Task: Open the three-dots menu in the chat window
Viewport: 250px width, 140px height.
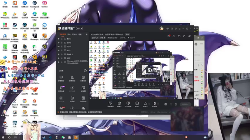Action: pyautogui.click(x=202, y=44)
